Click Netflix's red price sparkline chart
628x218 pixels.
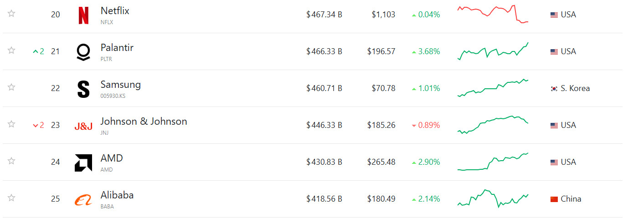point(493,15)
